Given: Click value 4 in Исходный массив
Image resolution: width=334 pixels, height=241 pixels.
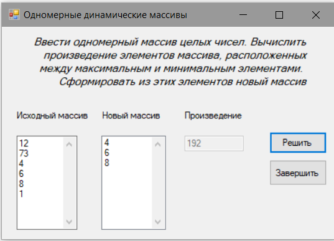Looking at the screenshot, I should pyautogui.click(x=21, y=163).
